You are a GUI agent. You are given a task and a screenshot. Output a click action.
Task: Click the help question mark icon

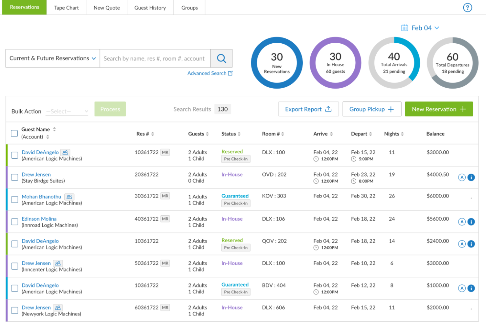pyautogui.click(x=467, y=7)
